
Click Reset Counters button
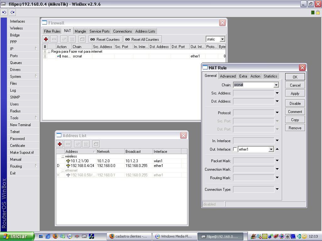click(106, 39)
